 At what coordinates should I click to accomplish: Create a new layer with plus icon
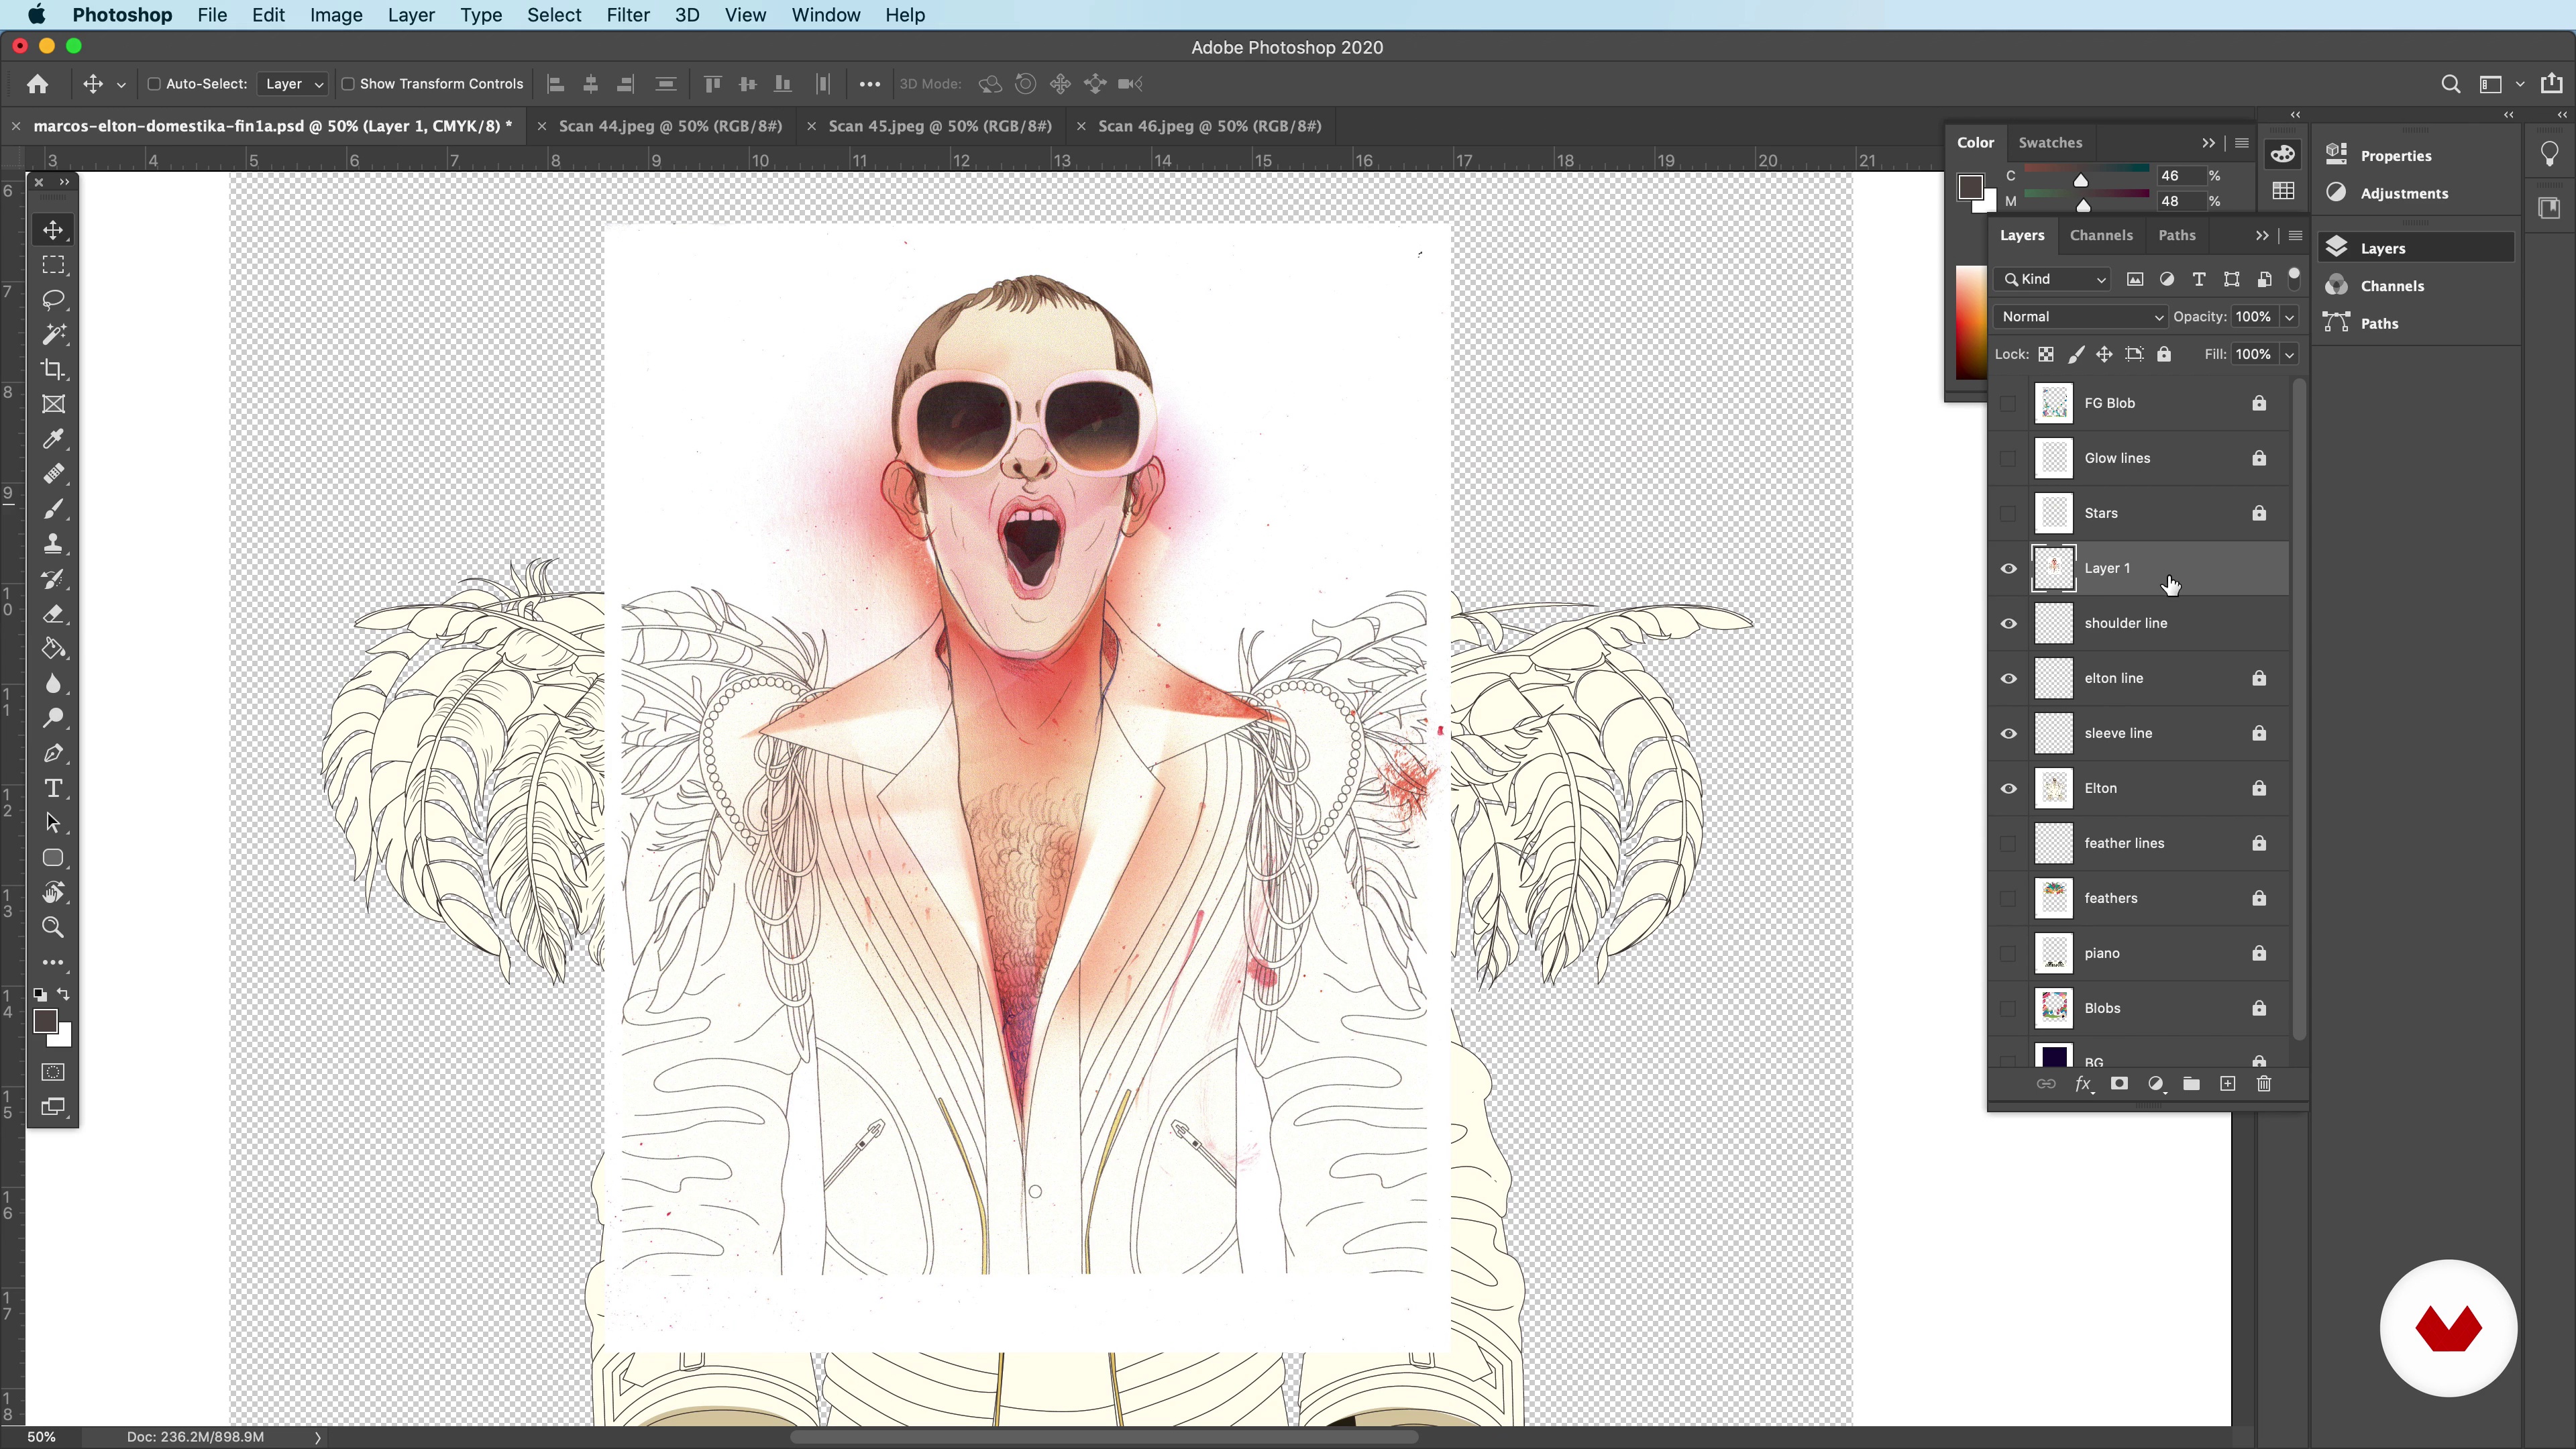tap(2227, 1084)
